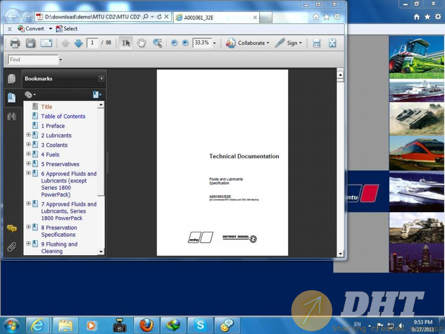Close the A001061_32E tab
445x334 pixels.
255,18
